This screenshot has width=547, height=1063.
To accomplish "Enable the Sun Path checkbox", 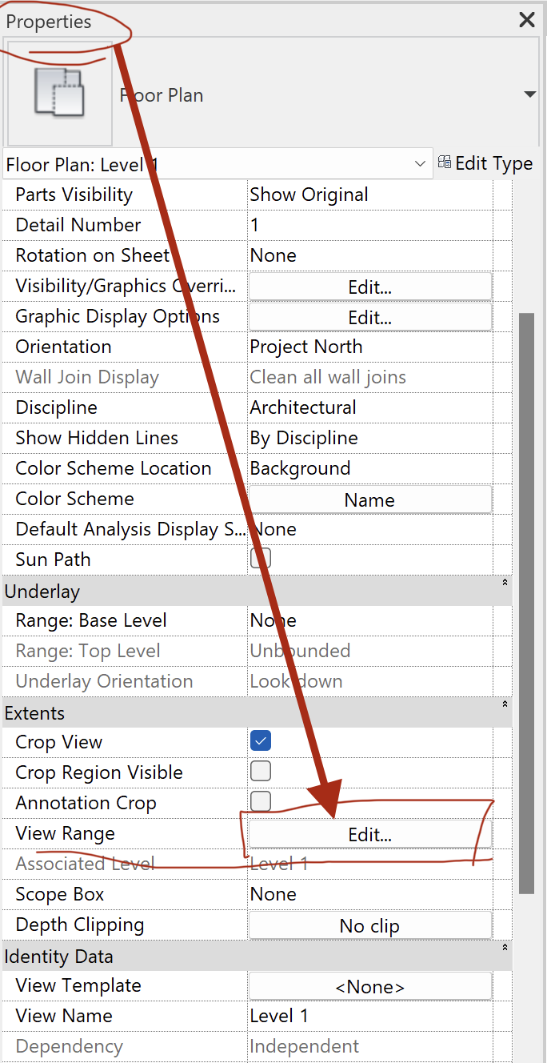I will pyautogui.click(x=261, y=559).
